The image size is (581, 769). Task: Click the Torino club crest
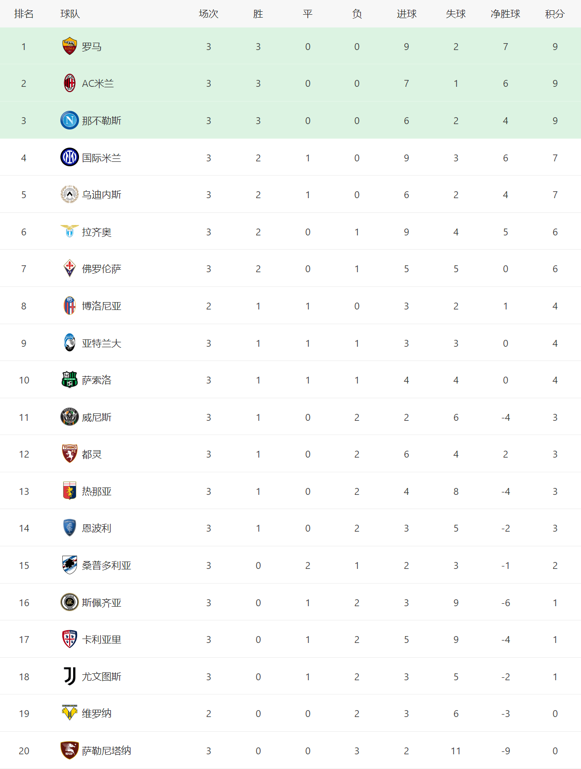click(70, 454)
